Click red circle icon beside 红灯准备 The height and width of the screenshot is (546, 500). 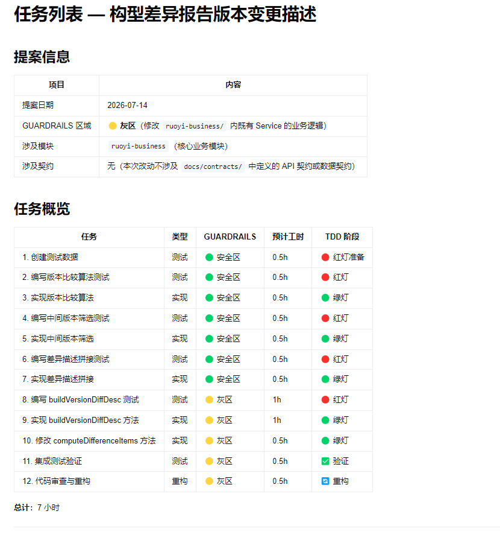point(325,258)
